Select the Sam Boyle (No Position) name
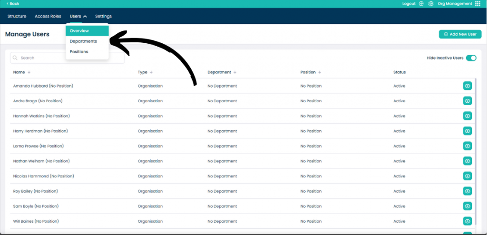The height and width of the screenshot is (235, 487). click(x=36, y=206)
